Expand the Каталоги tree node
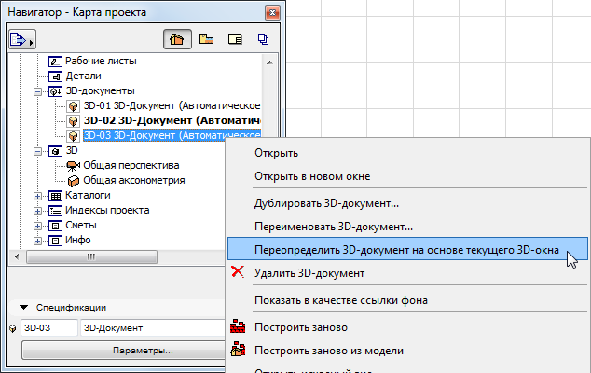Image resolution: width=591 pixels, height=373 pixels. (x=37, y=196)
